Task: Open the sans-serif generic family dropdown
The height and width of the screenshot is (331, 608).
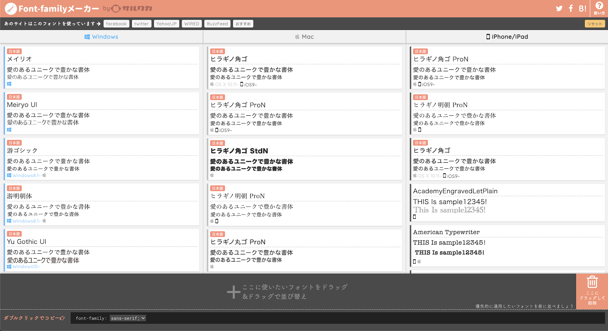Action: click(128, 318)
